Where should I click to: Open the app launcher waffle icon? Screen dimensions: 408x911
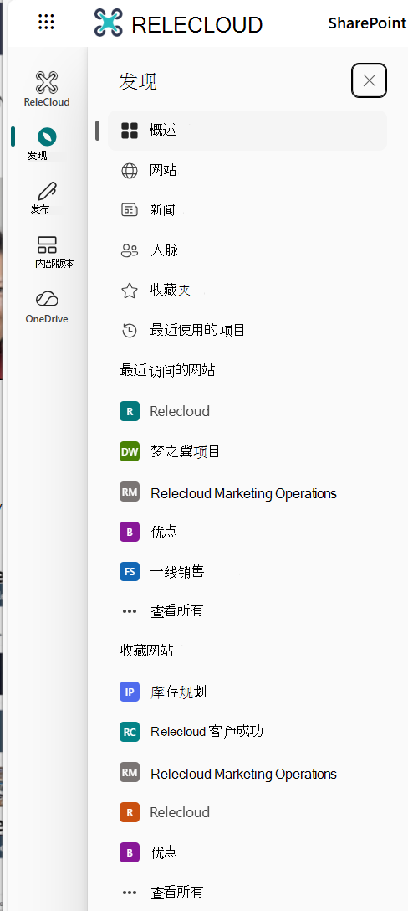click(47, 22)
